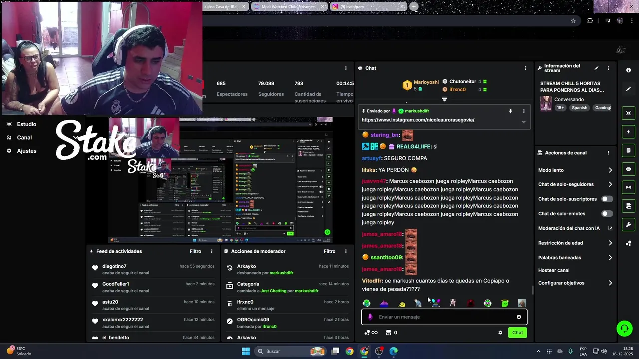This screenshot has width=639, height=359.
Task: Open stats panel three-dot menu
Action: coord(346,68)
